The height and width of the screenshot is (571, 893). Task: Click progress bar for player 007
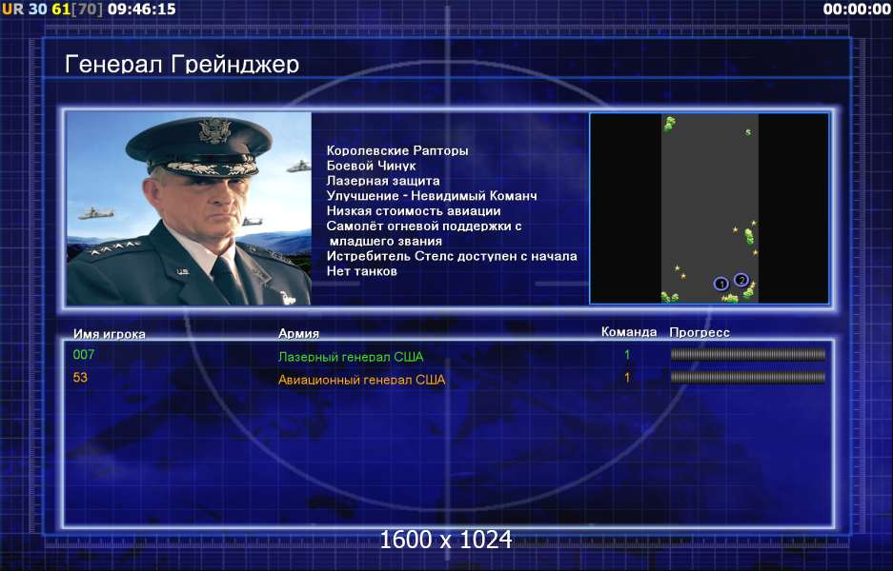(x=748, y=355)
